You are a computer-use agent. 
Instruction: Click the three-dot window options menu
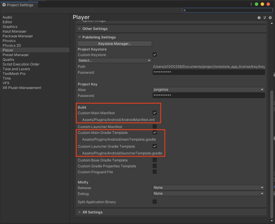[251, 4]
